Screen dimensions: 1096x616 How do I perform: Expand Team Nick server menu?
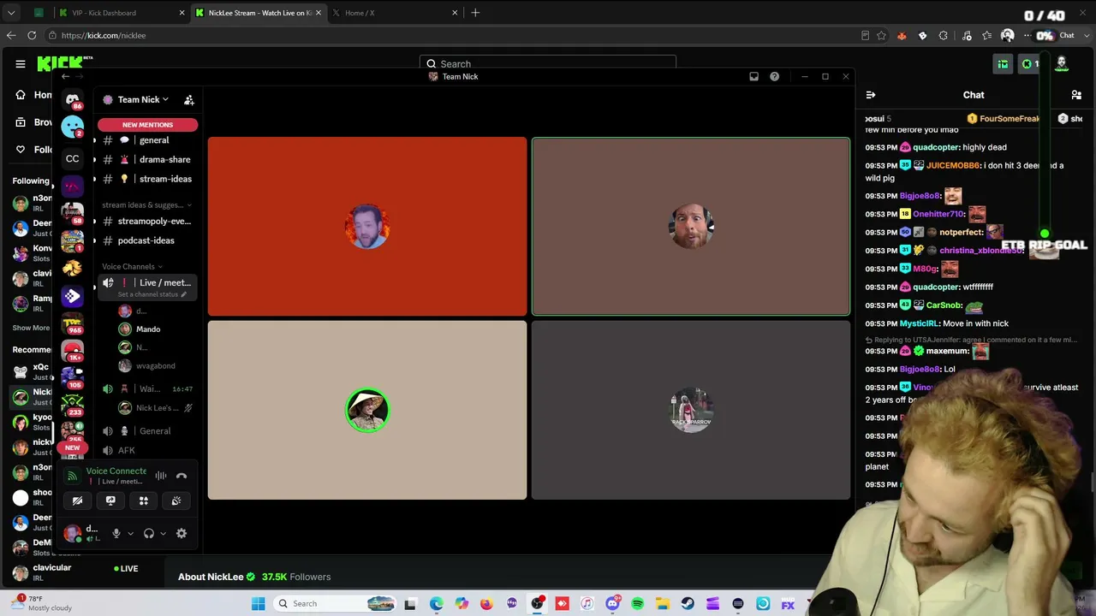coord(143,99)
